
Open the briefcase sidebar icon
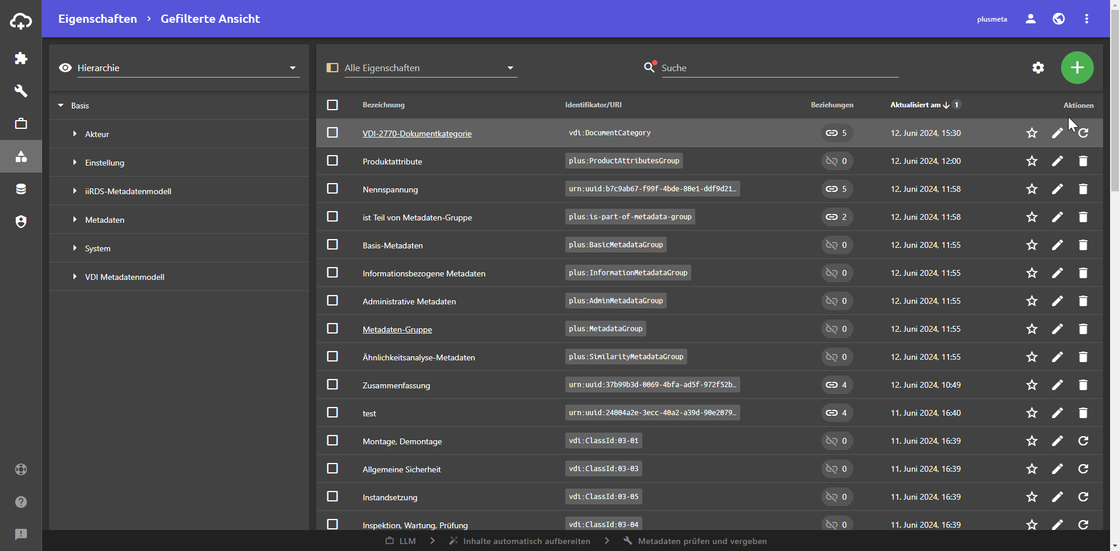click(x=21, y=124)
